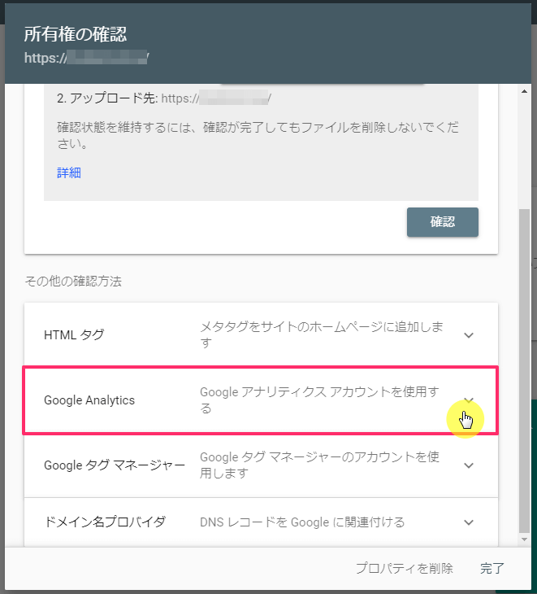Viewport: 537px width, 594px height.
Task: Select the Google タグ マネージャー label
Action: tap(115, 465)
